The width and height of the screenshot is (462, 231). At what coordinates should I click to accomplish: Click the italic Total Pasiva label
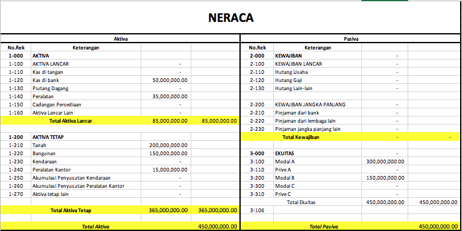tap(324, 227)
